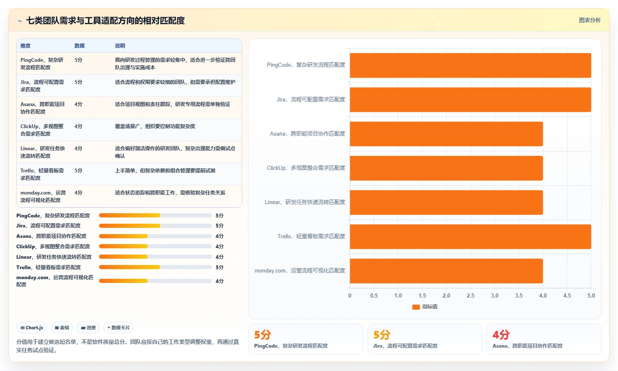Viewport: 618px width, 371px height.
Task: Click the 图表分析 label in the header
Action: tap(590, 20)
